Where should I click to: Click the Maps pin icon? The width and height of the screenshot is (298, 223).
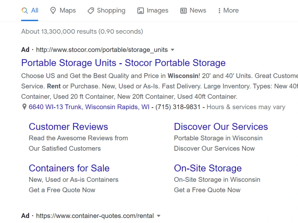click(53, 10)
